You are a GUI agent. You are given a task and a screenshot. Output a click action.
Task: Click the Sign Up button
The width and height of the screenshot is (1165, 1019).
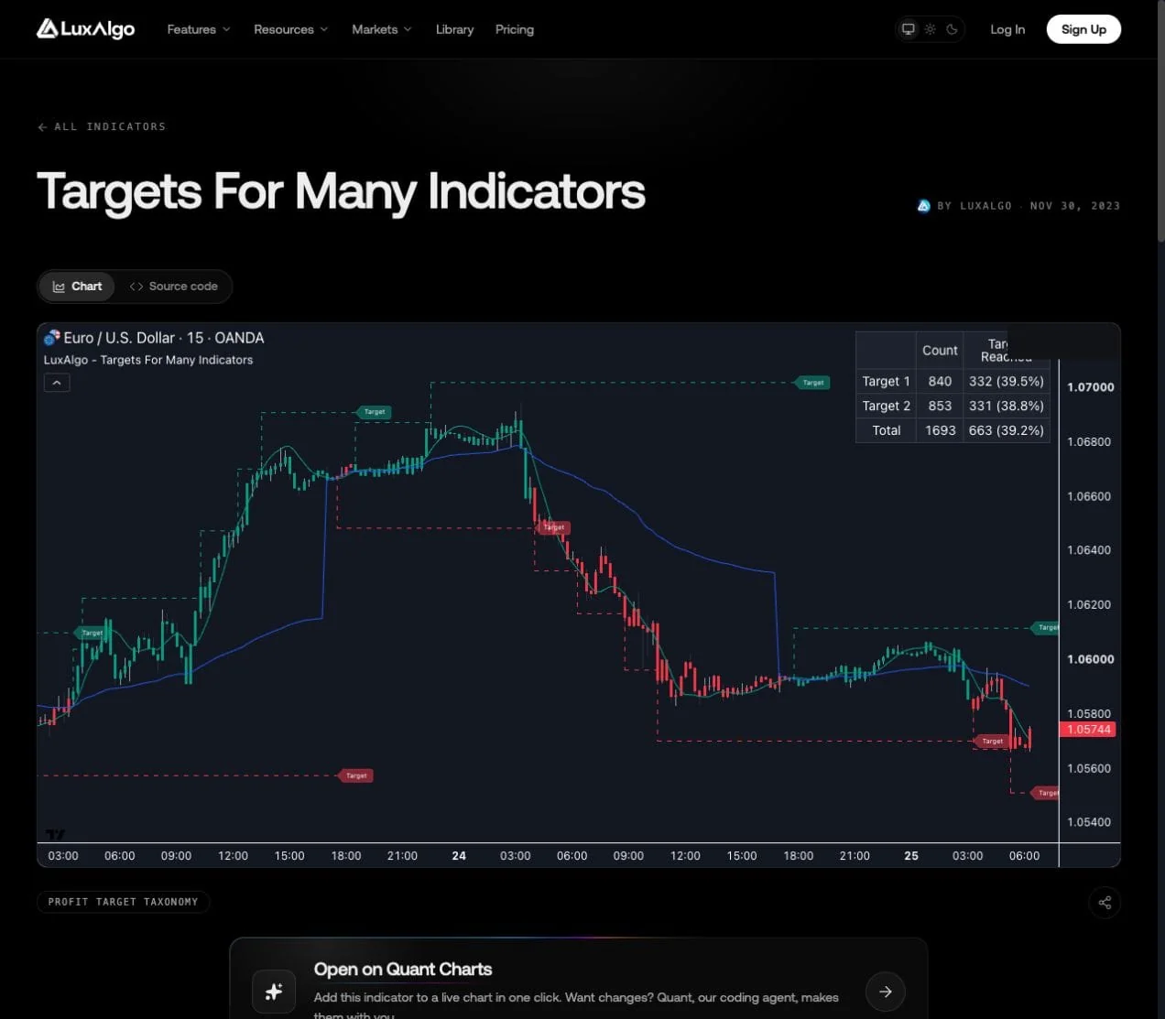(x=1083, y=29)
